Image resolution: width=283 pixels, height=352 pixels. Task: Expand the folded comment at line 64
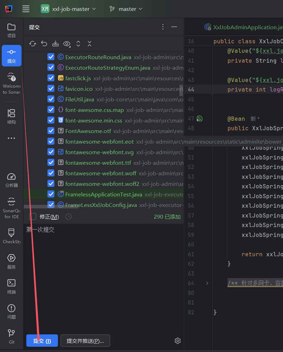(207, 283)
